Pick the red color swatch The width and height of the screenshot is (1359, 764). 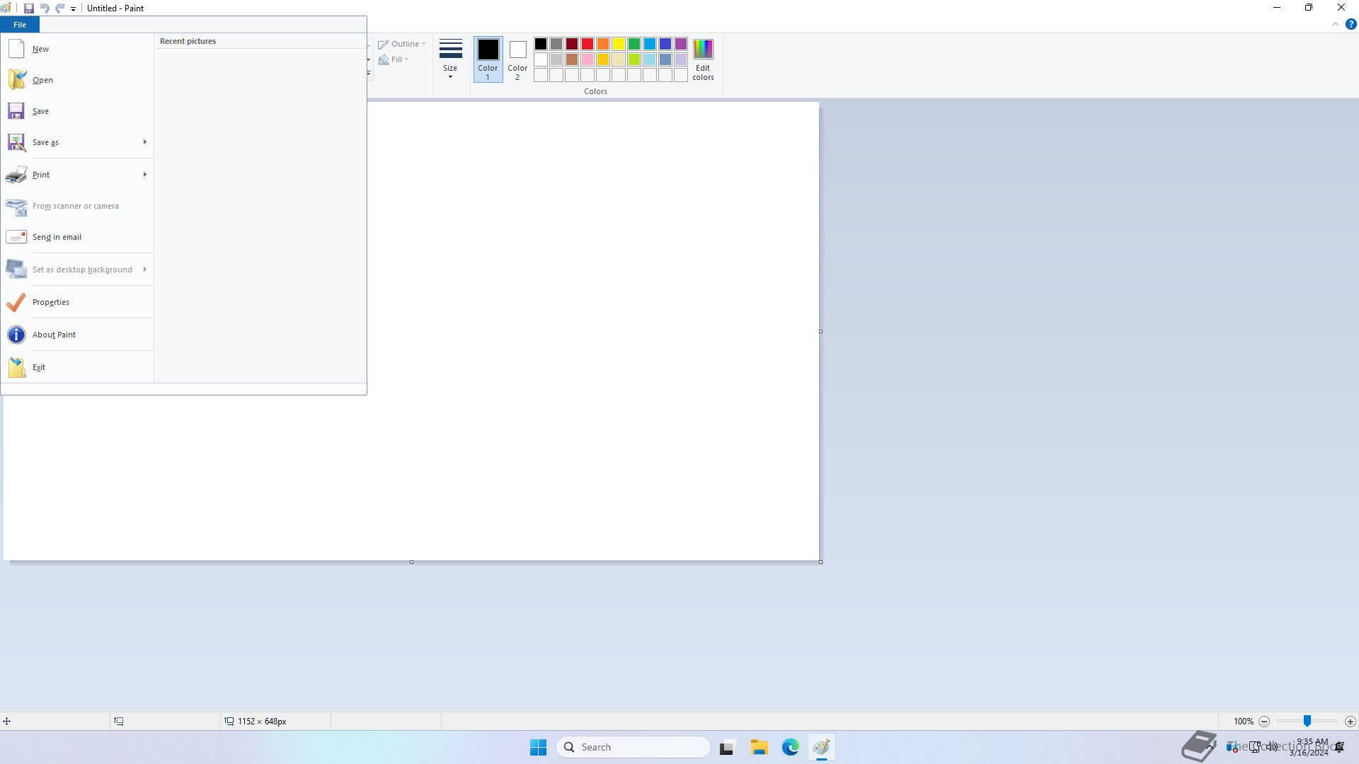587,44
